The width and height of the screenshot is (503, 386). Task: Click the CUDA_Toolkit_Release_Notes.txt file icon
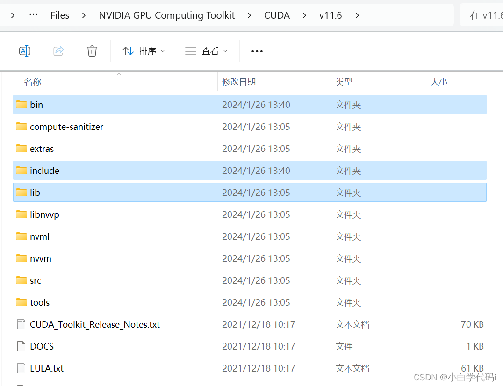(21, 324)
